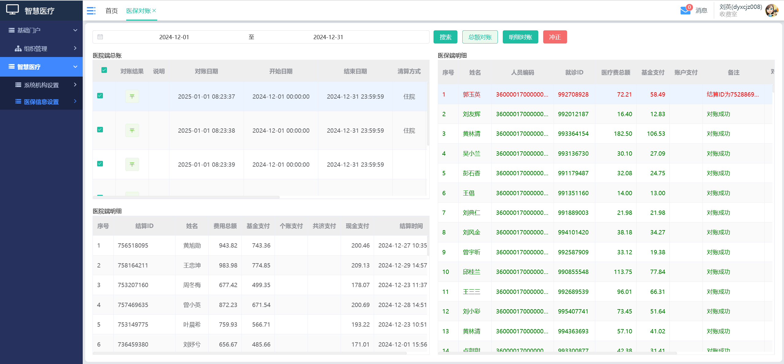Click the 医院端总账 horizontal scrollbar

[x=186, y=197]
